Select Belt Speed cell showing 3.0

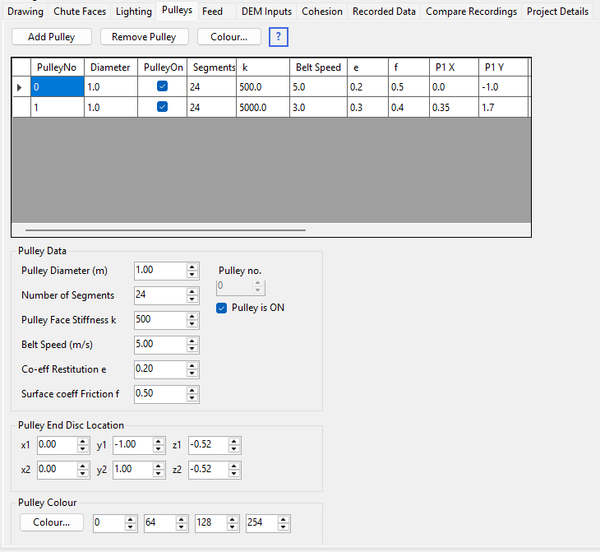318,107
